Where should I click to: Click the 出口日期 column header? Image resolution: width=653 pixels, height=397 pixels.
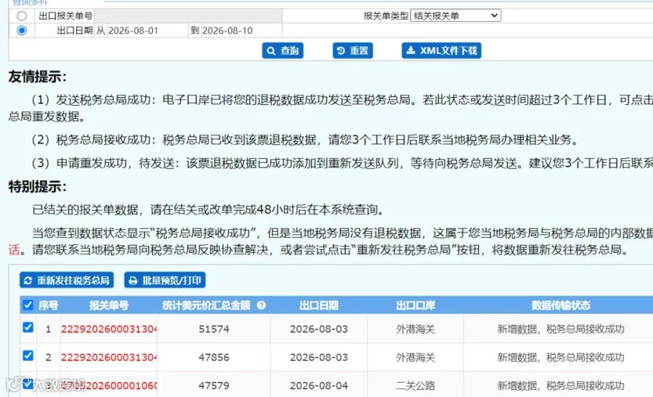tap(319, 306)
